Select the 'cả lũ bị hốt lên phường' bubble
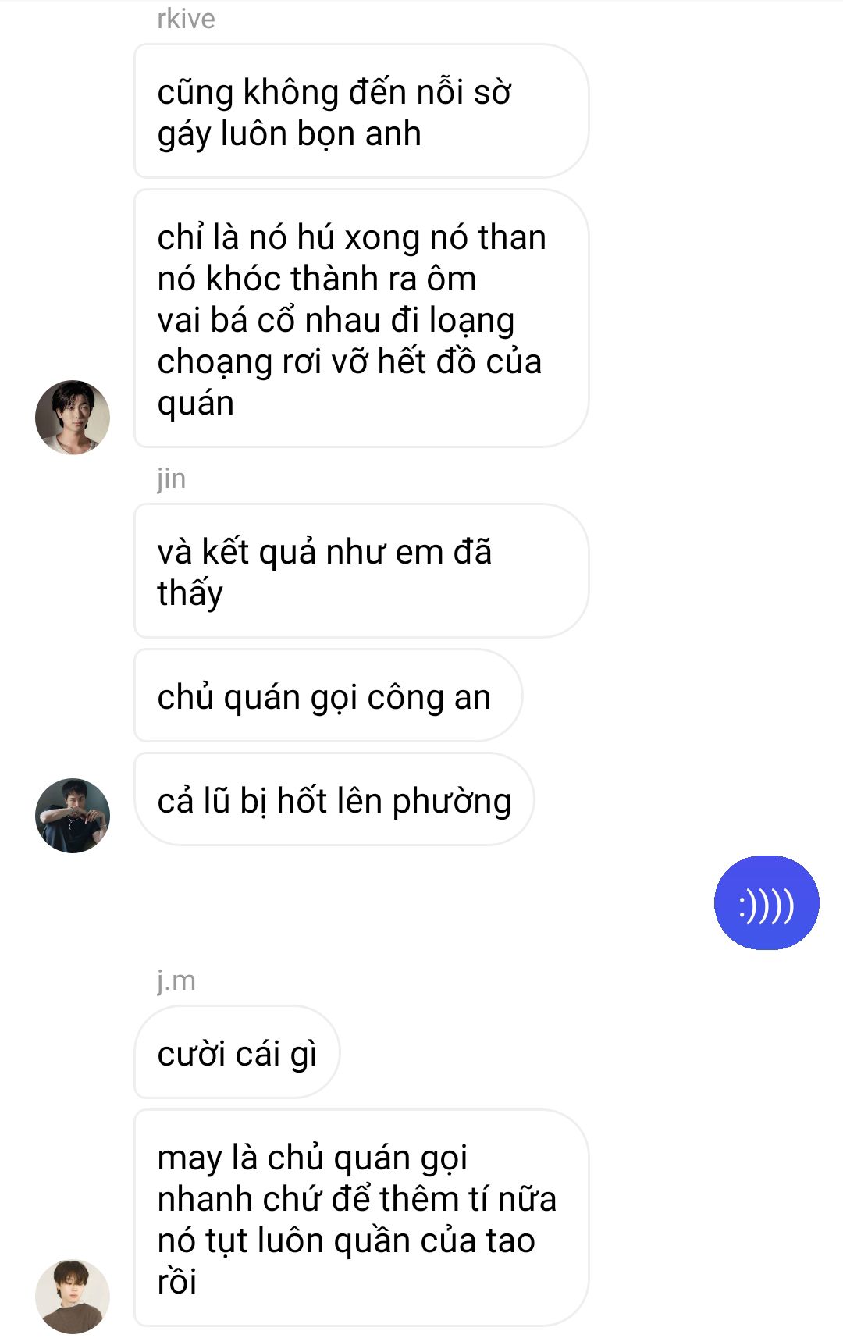843x1338 pixels. [x=334, y=799]
